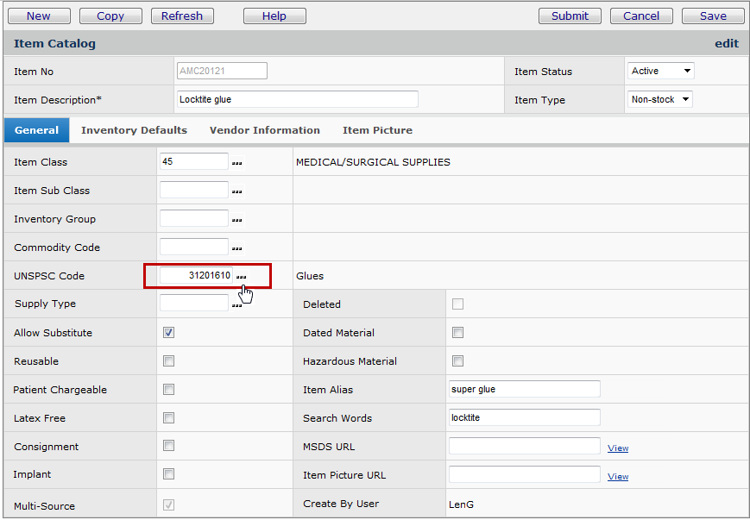Uncheck the Allow Substitute checkbox
Screen dimensions: 750x520
[169, 333]
